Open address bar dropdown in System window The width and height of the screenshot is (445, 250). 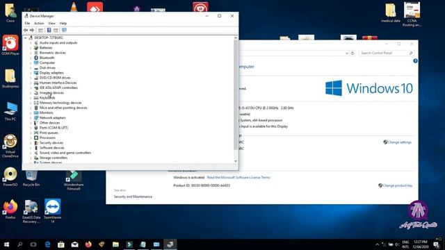[x=347, y=53]
